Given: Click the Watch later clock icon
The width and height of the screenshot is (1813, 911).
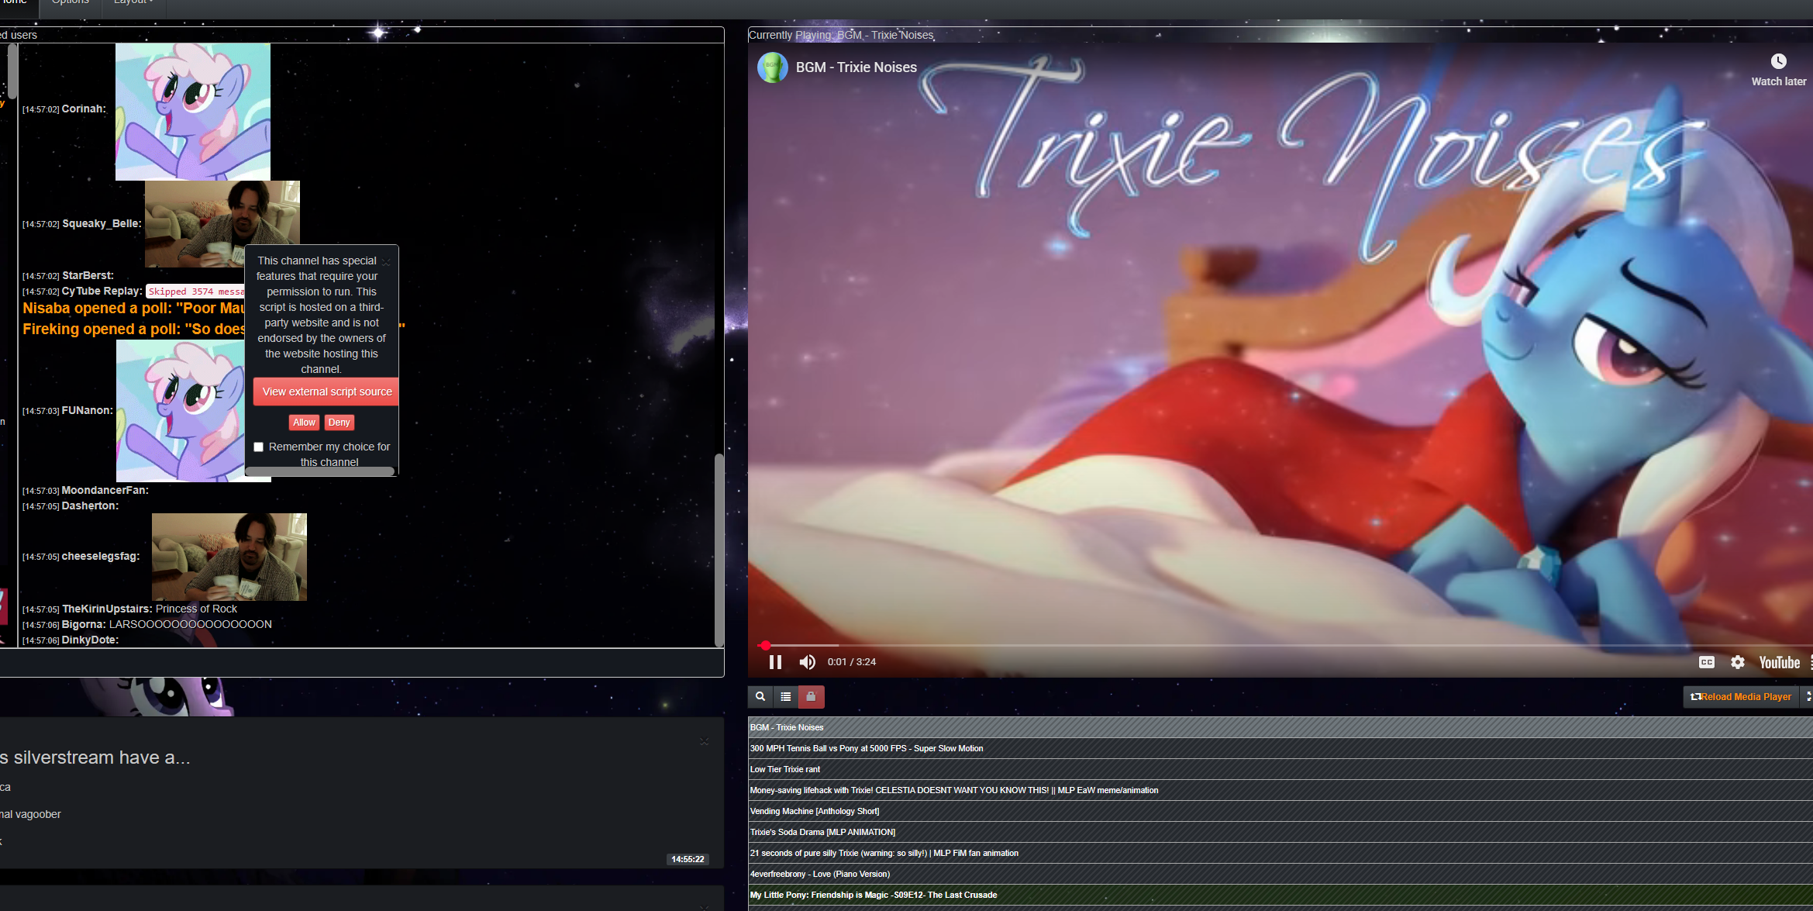Looking at the screenshot, I should tap(1778, 62).
